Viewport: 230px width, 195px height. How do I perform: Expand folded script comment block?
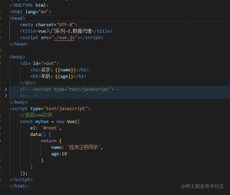[6, 89]
